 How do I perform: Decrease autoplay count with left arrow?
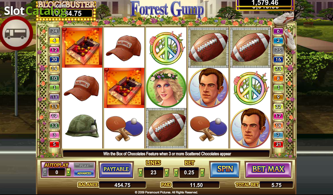tap(45, 172)
